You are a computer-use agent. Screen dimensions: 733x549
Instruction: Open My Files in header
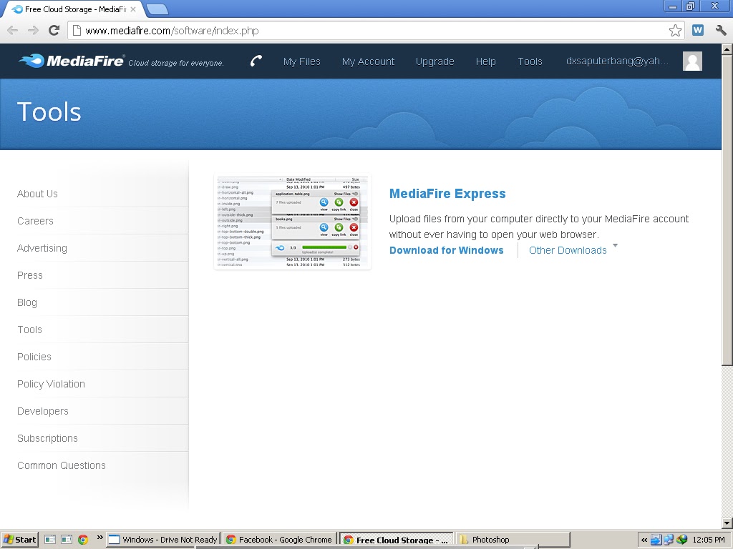point(301,61)
